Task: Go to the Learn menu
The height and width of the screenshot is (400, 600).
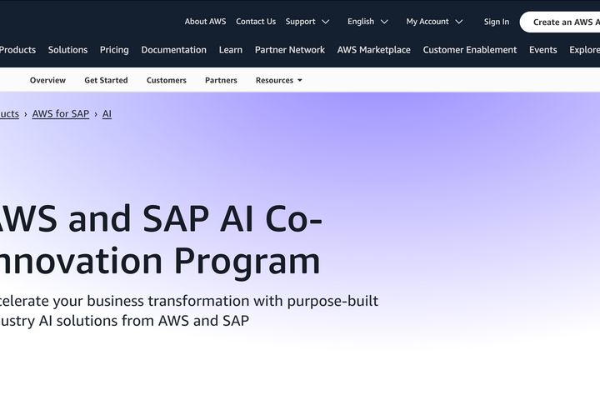Action: coord(230,50)
